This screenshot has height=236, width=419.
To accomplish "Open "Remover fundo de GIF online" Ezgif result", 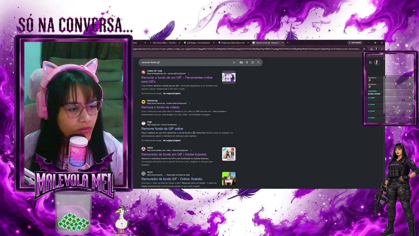I will [162, 128].
